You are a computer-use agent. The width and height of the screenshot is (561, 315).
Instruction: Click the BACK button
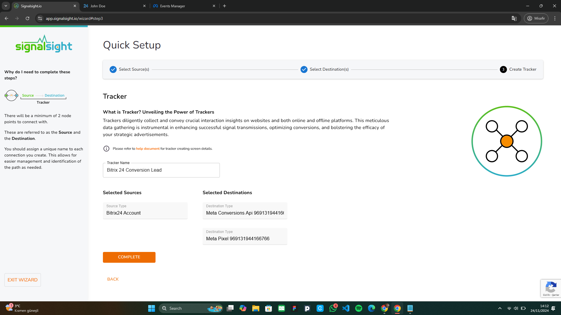[113, 279]
